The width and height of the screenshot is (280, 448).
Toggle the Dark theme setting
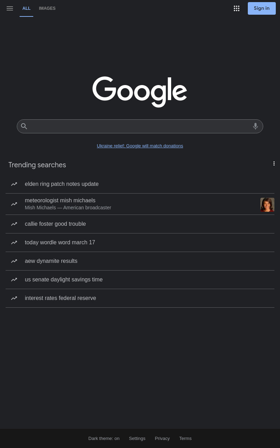(104, 438)
